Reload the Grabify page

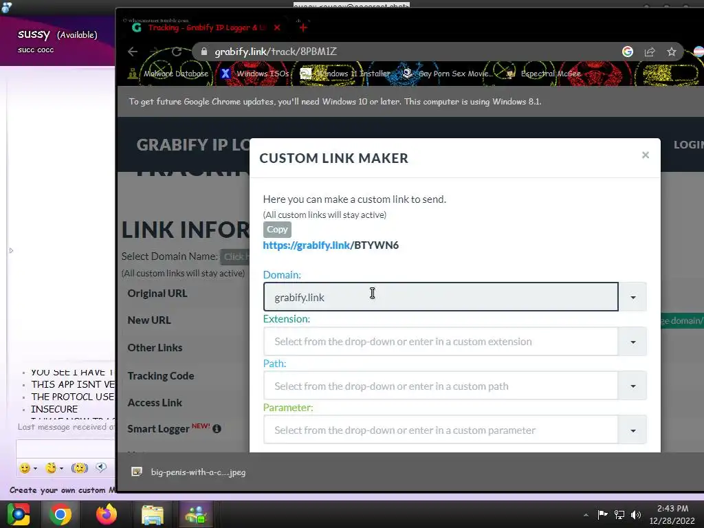(x=177, y=52)
